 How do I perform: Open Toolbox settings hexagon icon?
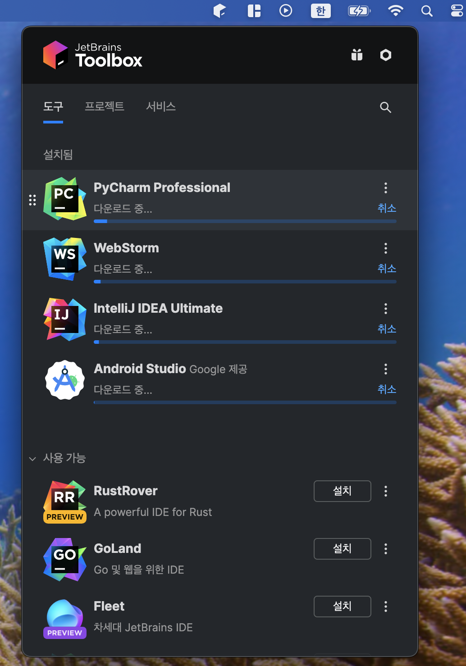[386, 55]
